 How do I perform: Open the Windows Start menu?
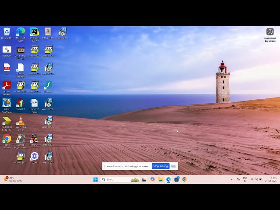click(x=95, y=179)
